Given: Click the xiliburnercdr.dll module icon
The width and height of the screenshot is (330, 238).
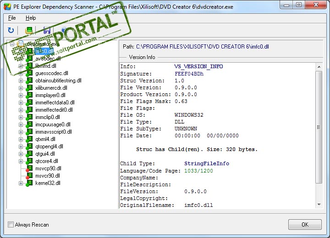Looking at the screenshot, I should pos(29,88).
